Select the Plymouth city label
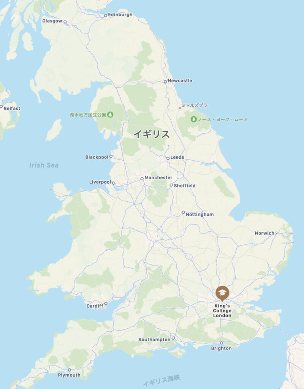The image size is (304, 389). (x=69, y=375)
